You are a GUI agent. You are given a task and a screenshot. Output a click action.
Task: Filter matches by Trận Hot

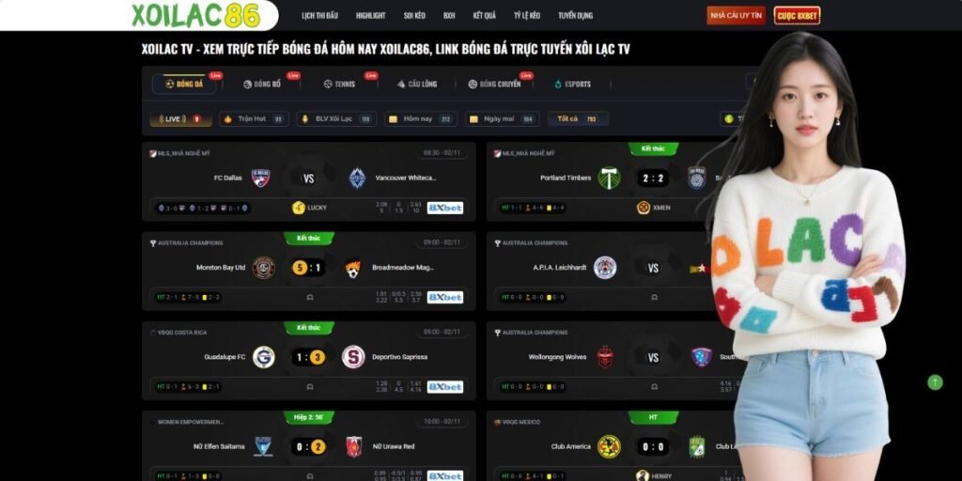254,119
